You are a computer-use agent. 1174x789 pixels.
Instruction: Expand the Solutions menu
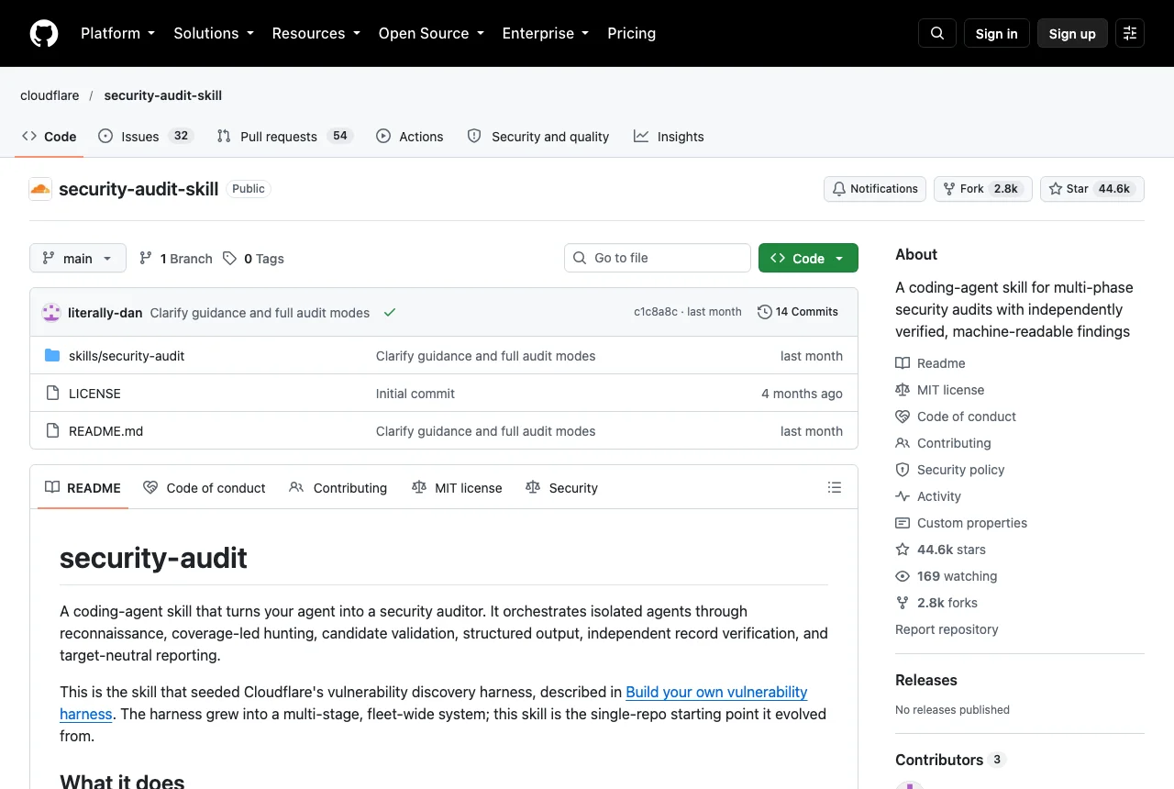click(x=213, y=33)
